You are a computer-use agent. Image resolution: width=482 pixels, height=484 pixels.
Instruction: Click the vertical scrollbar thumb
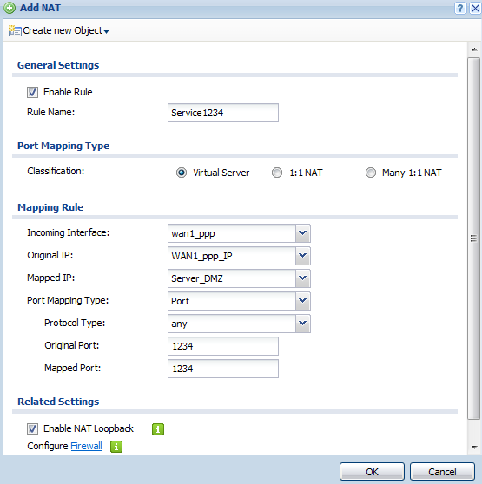point(473,239)
